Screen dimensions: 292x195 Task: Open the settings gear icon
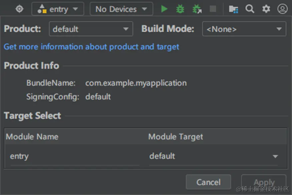[266, 9]
